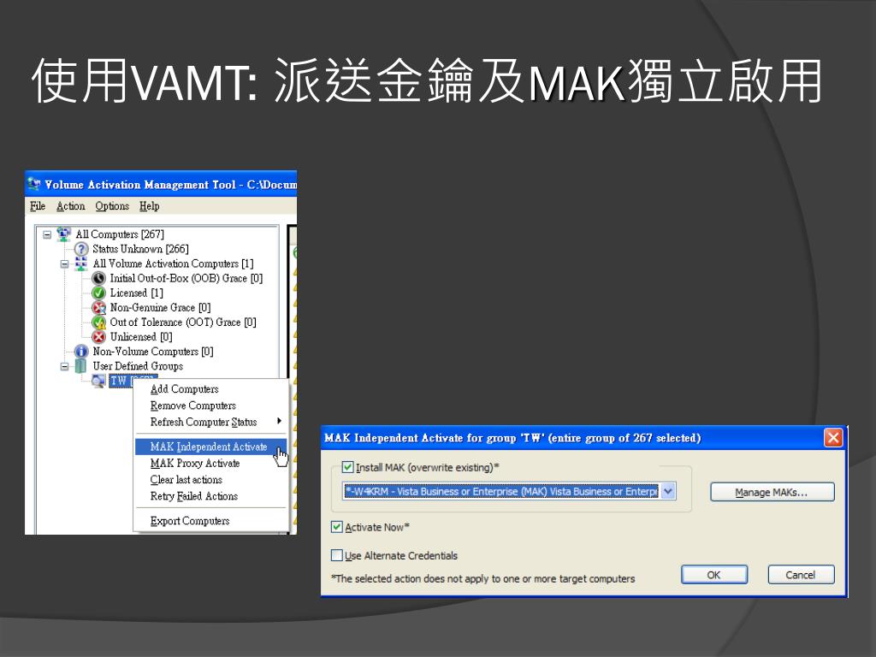Click the Out of Tolerance Grace warning icon

(99, 323)
